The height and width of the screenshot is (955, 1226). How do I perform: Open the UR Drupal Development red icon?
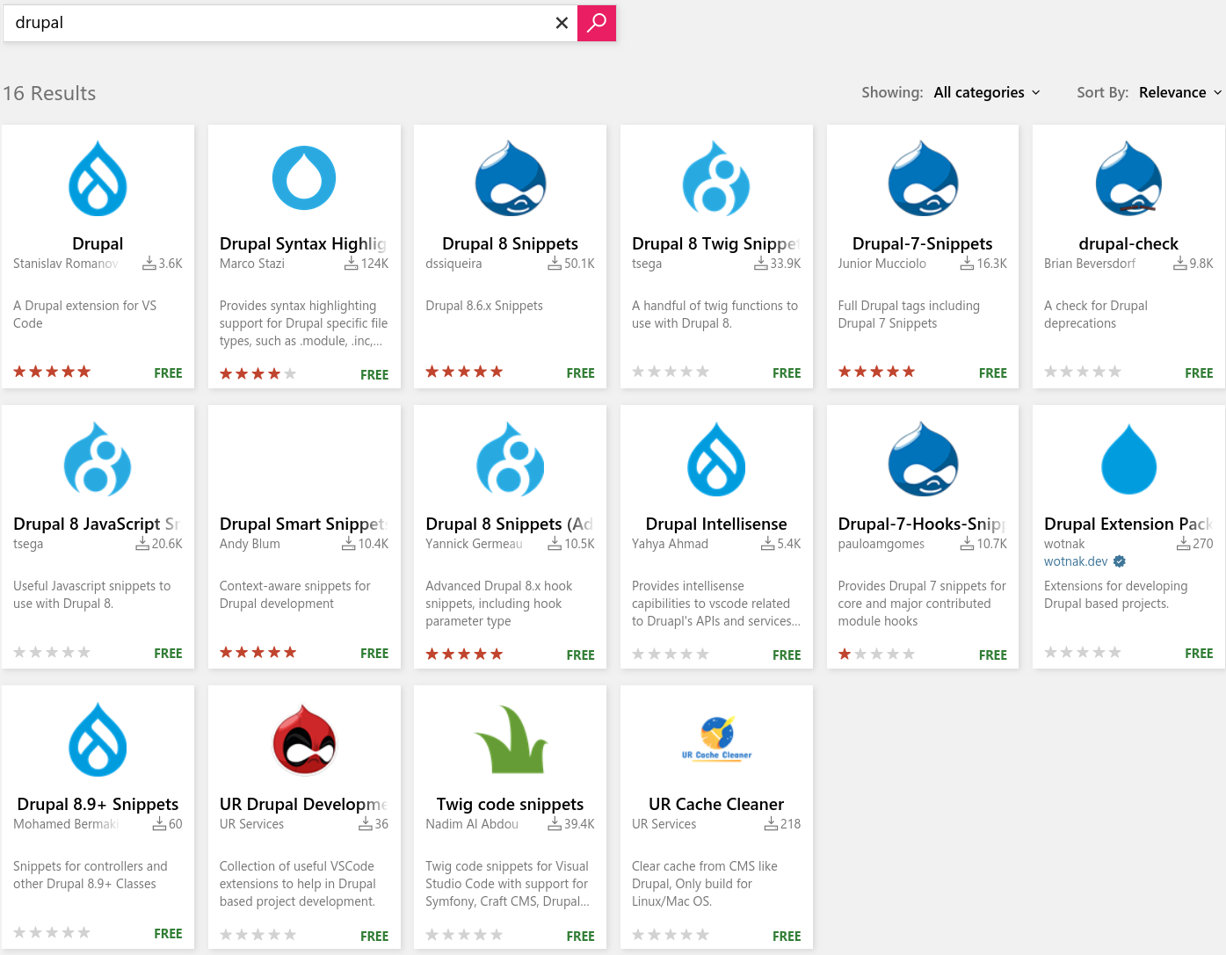tap(304, 739)
